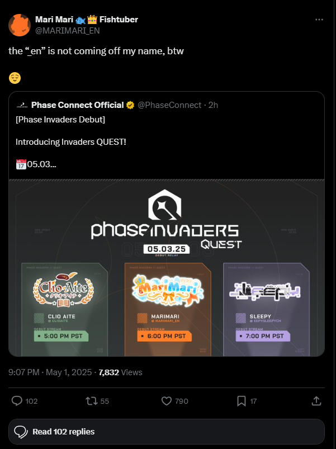
Task: Click the Clio Aite card in the image
Action: pos(65,309)
